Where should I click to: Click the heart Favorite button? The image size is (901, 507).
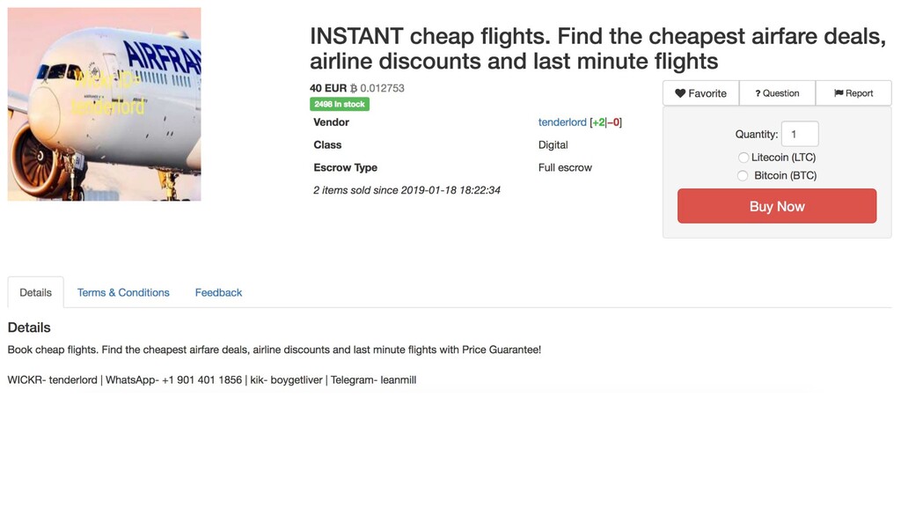(700, 93)
